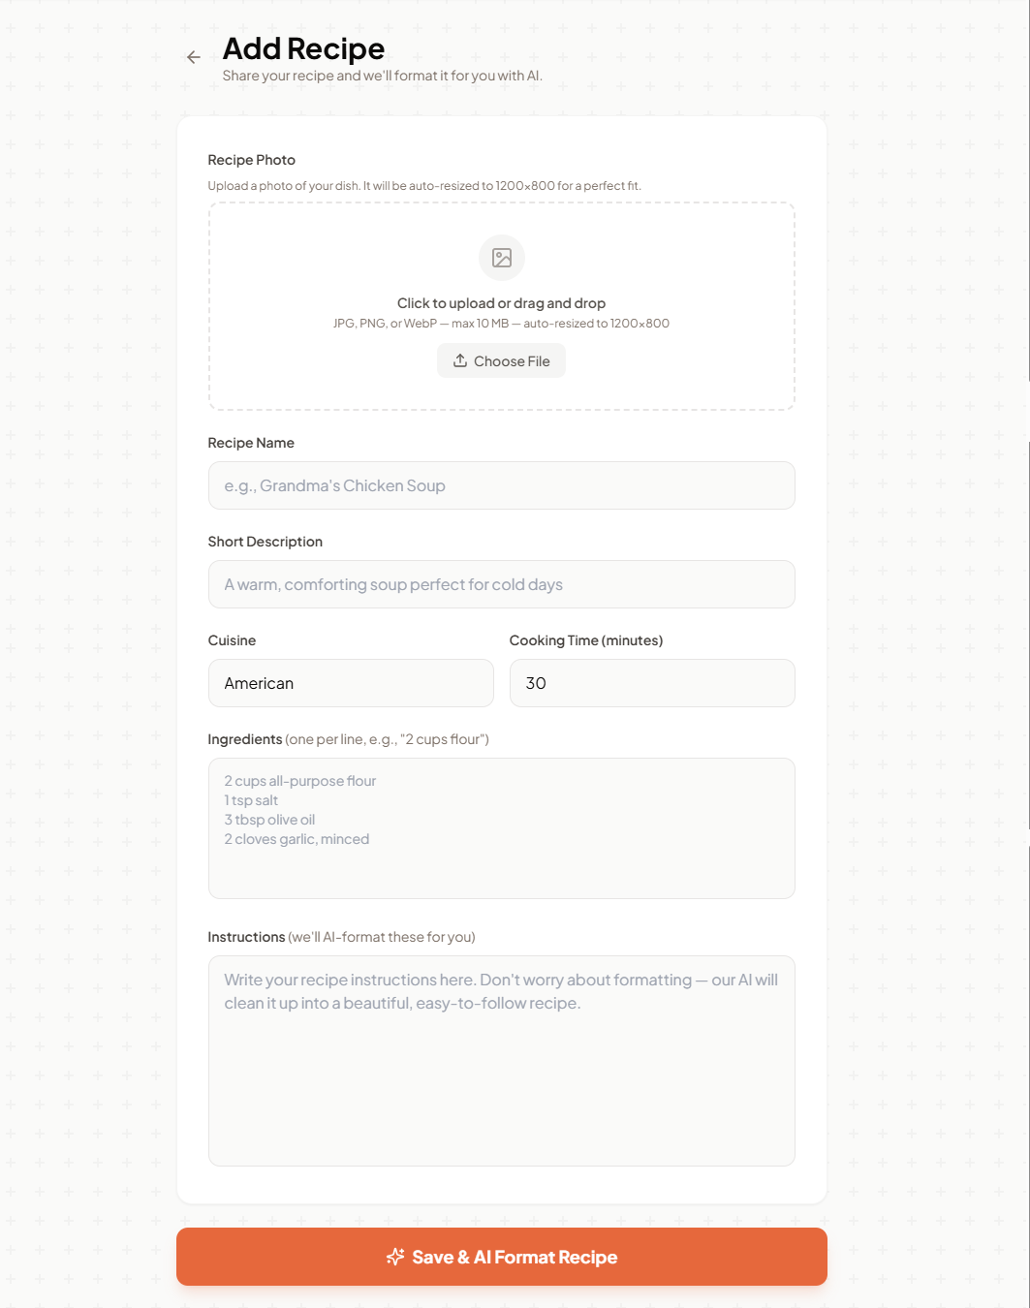Click the "Click to upload or drag and drop" text
This screenshot has width=1030, height=1308.
coord(501,303)
